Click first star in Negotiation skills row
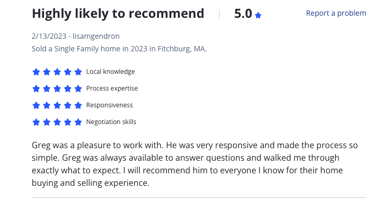Image resolution: width=383 pixels, height=200 pixels. 36,122
